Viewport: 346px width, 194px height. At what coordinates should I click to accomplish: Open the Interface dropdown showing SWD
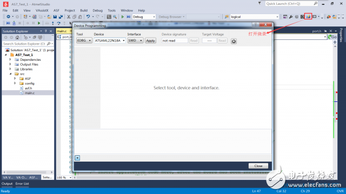click(135, 40)
